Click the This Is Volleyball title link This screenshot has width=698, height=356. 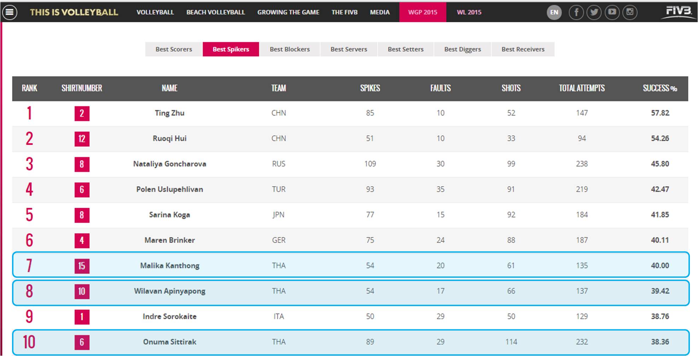pos(74,12)
